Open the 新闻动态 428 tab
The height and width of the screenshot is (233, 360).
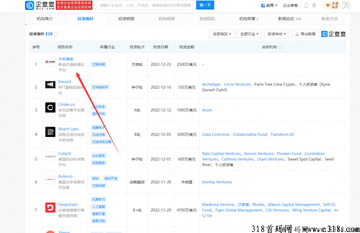(289, 19)
